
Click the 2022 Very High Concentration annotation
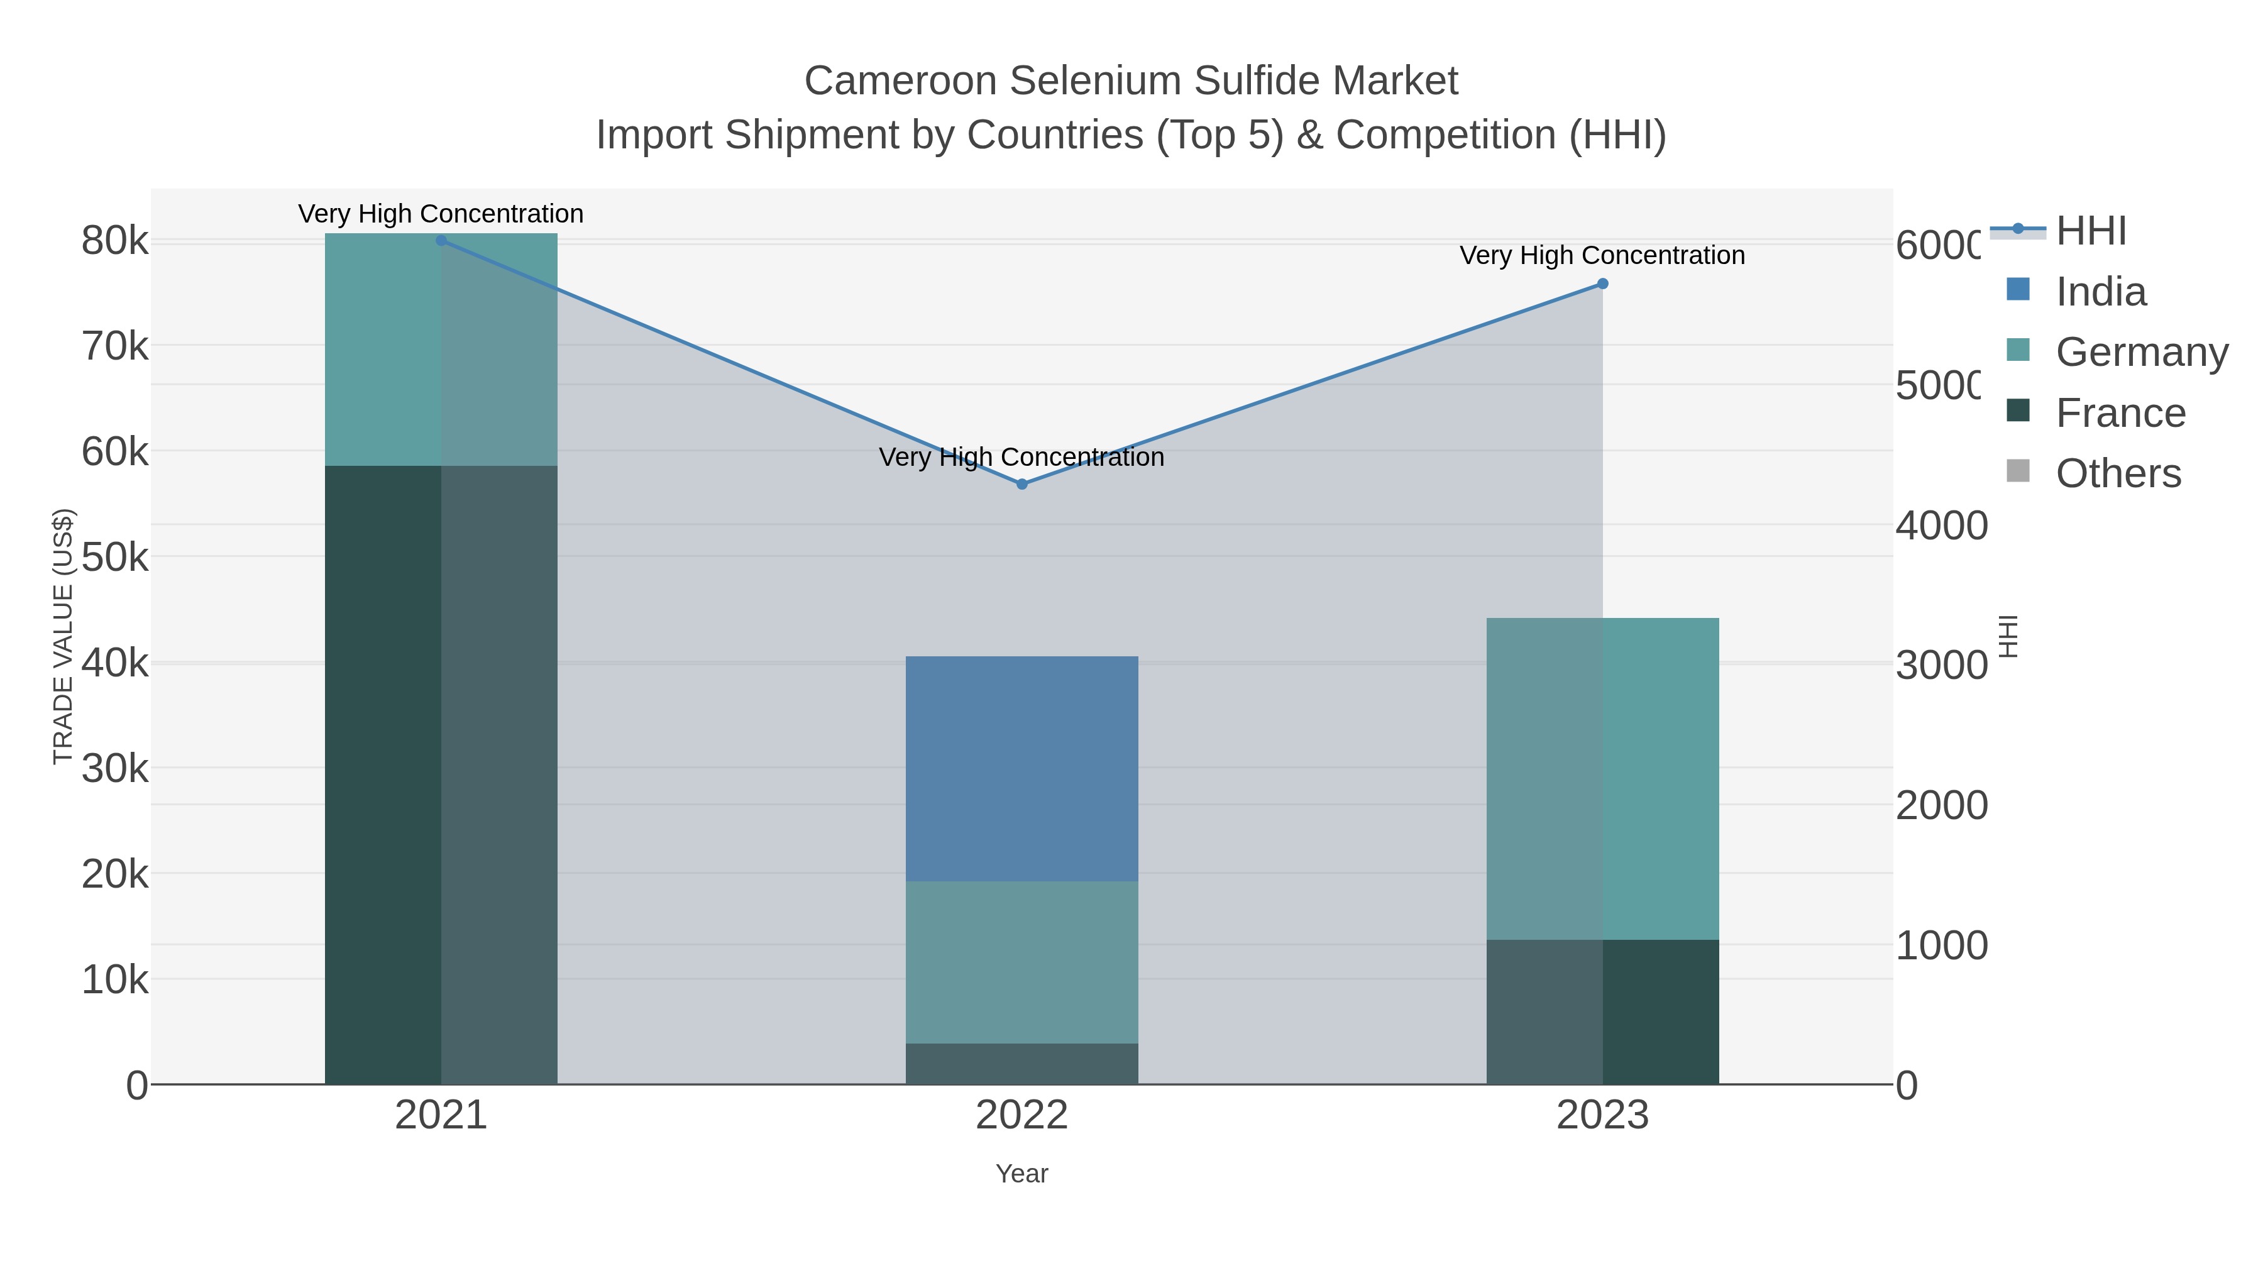coord(1021,457)
